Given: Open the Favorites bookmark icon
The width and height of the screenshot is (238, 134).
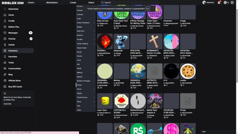Looking at the screenshot, I should pyautogui.click(x=5, y=56).
